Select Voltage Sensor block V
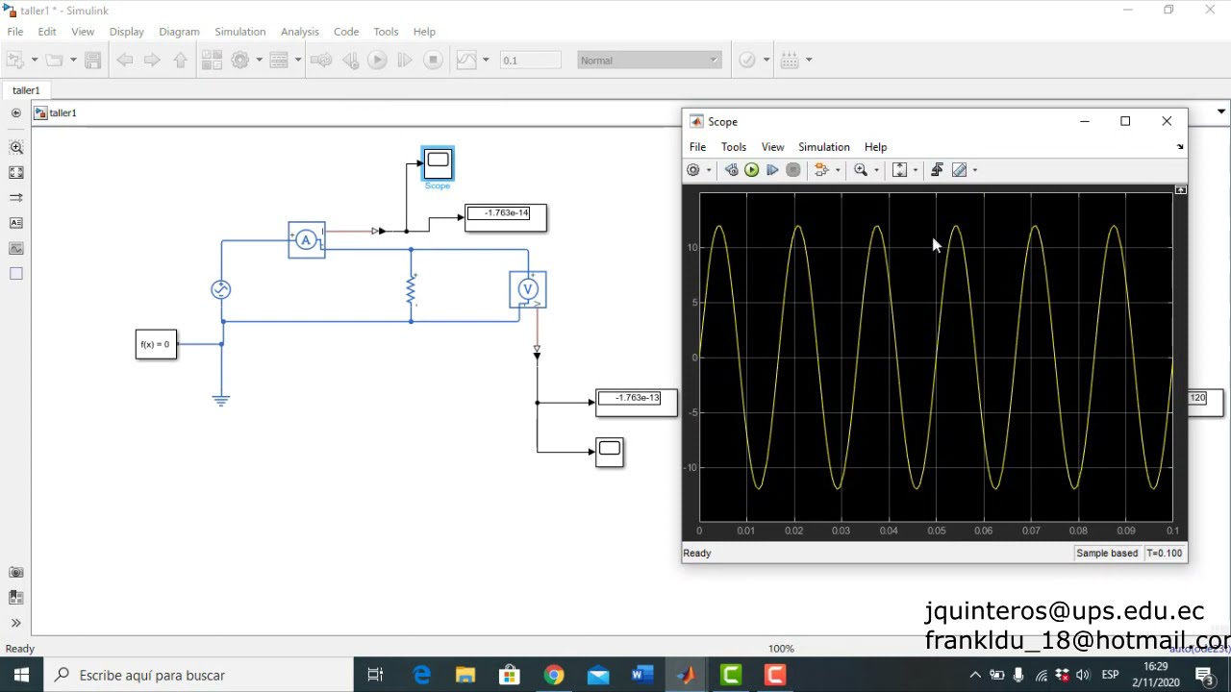1231x692 pixels. [528, 289]
